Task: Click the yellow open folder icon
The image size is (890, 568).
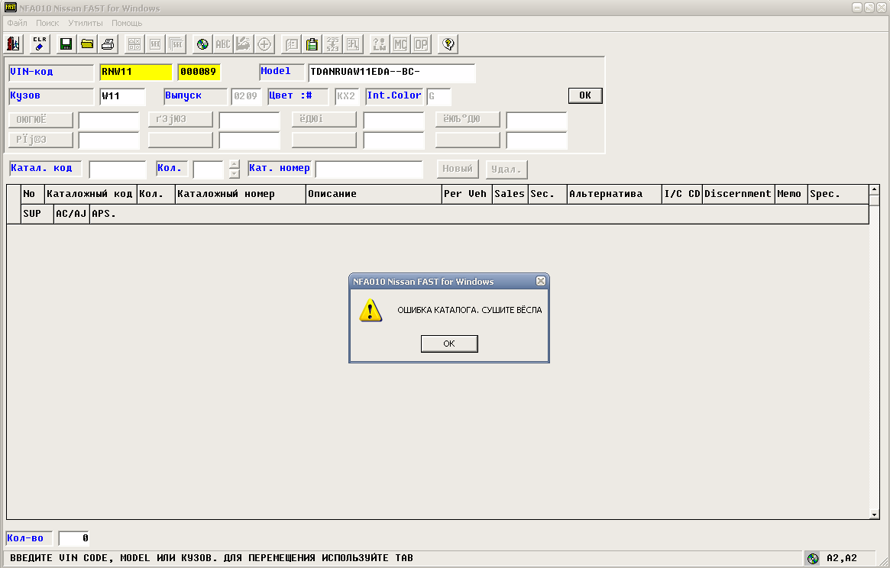Action: tap(87, 44)
